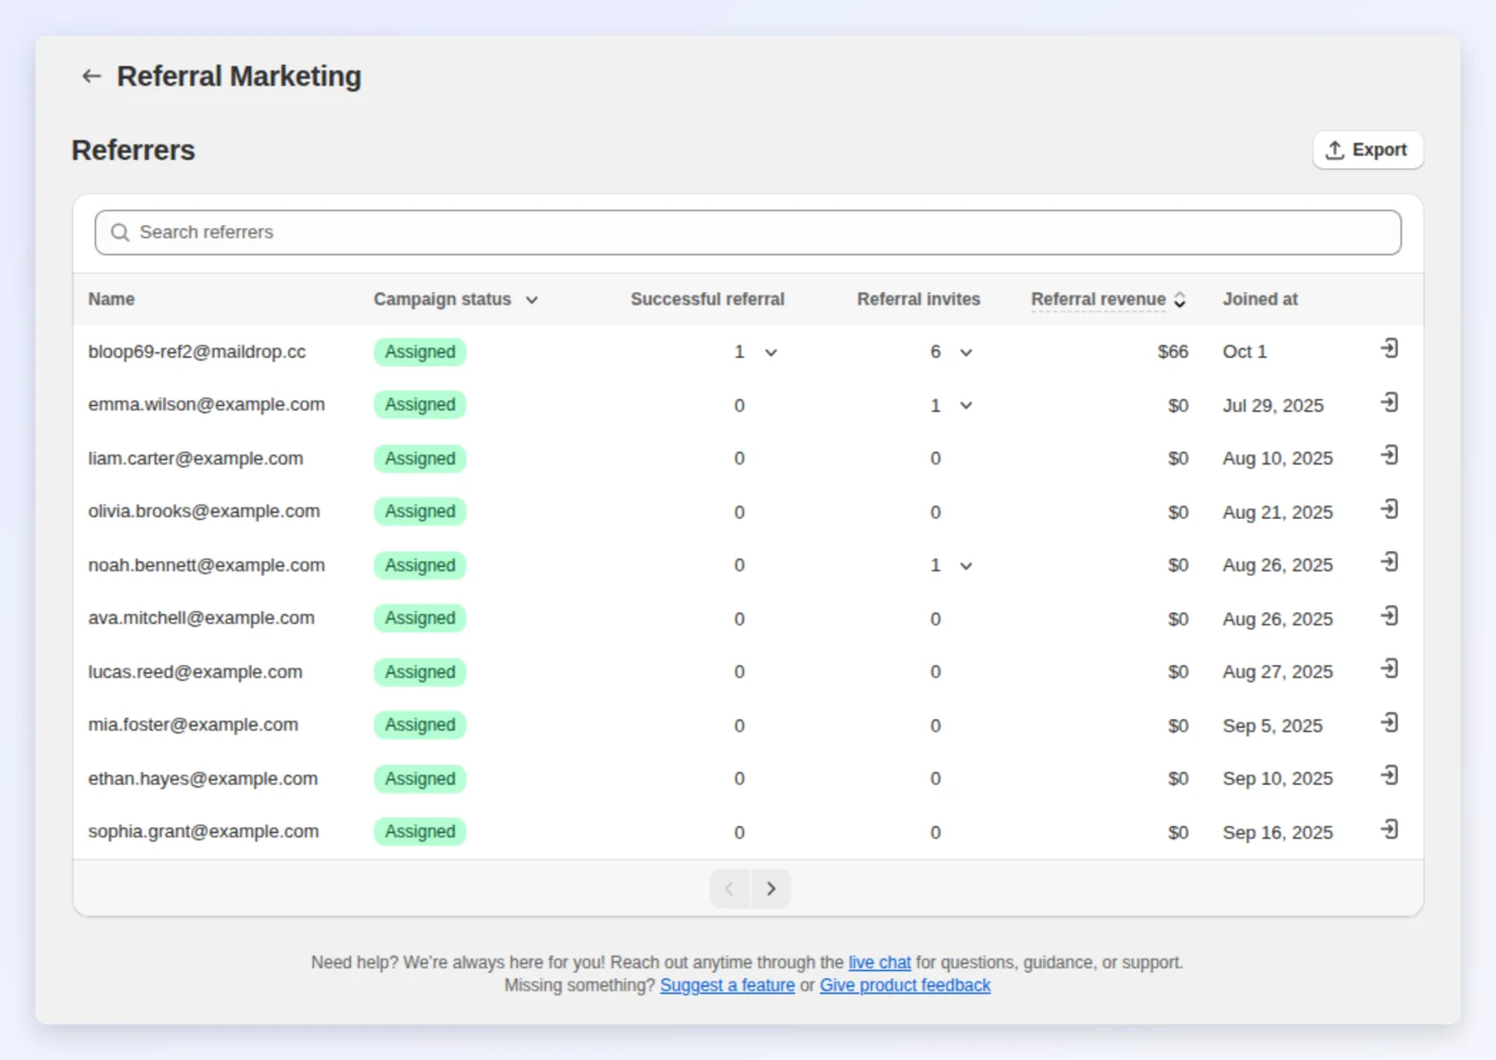The width and height of the screenshot is (1496, 1060).
Task: Click the Aug 10, 2025 joined date
Action: coord(1277,458)
